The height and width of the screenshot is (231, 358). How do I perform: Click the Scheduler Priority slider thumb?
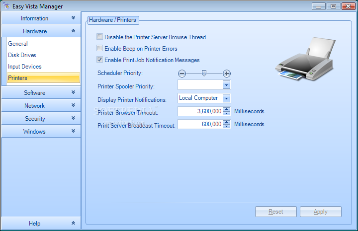point(204,73)
